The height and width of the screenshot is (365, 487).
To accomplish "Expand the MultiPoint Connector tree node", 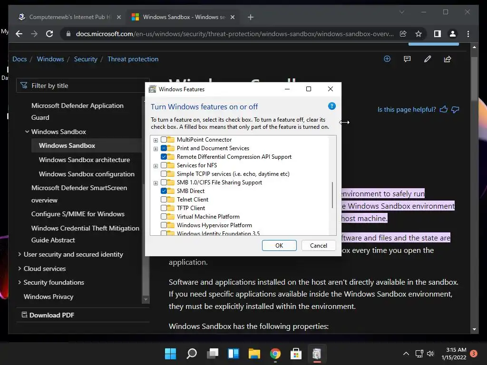I will [156, 140].
